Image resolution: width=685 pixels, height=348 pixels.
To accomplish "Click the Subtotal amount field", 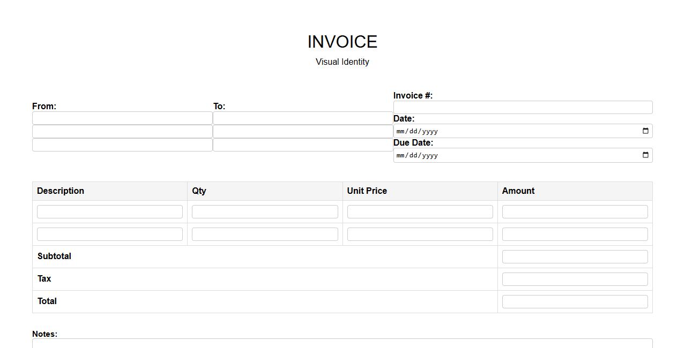I will (x=575, y=257).
